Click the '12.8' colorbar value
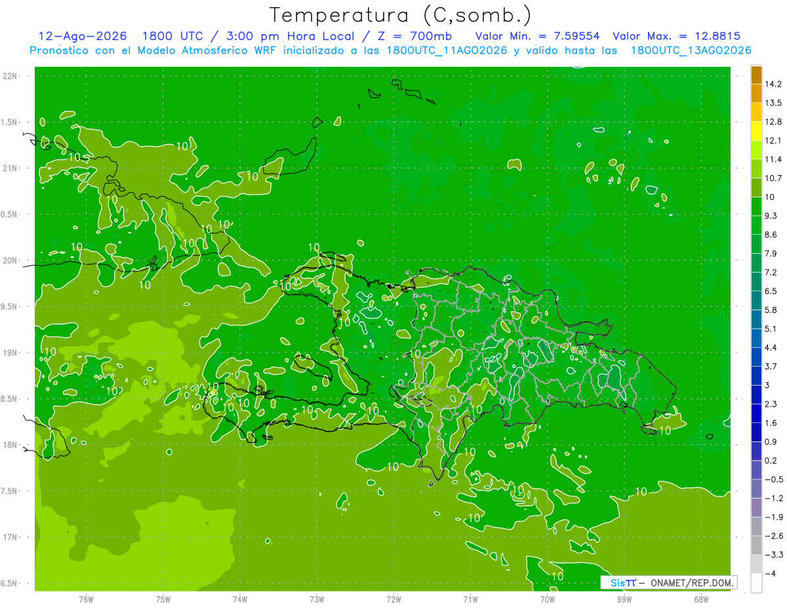 [773, 122]
